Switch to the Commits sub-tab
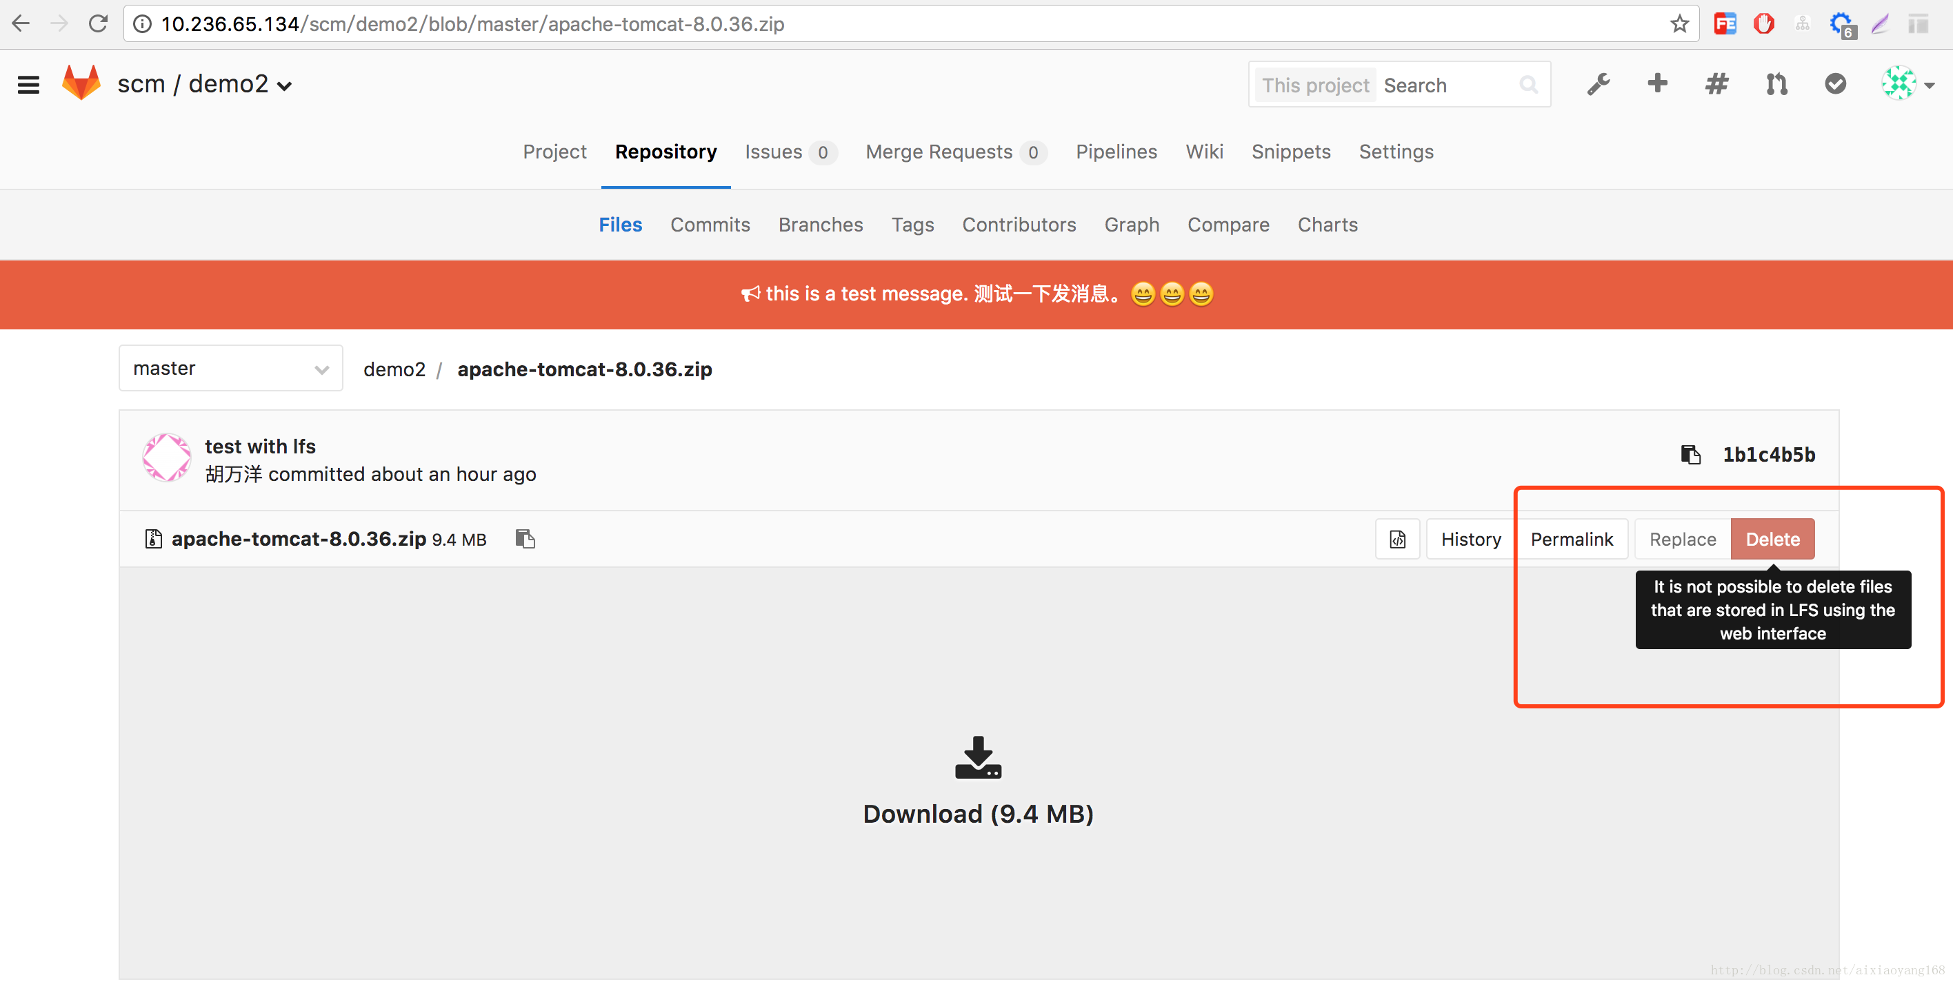1953x984 pixels. pyautogui.click(x=710, y=225)
